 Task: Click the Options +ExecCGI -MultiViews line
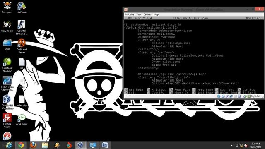click(195, 84)
